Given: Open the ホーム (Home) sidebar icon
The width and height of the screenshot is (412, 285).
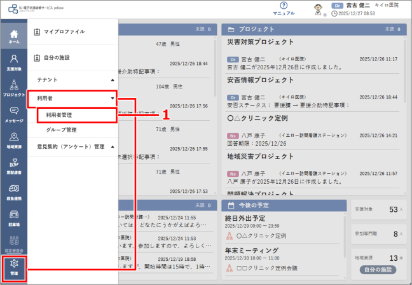Looking at the screenshot, I should (x=13, y=36).
